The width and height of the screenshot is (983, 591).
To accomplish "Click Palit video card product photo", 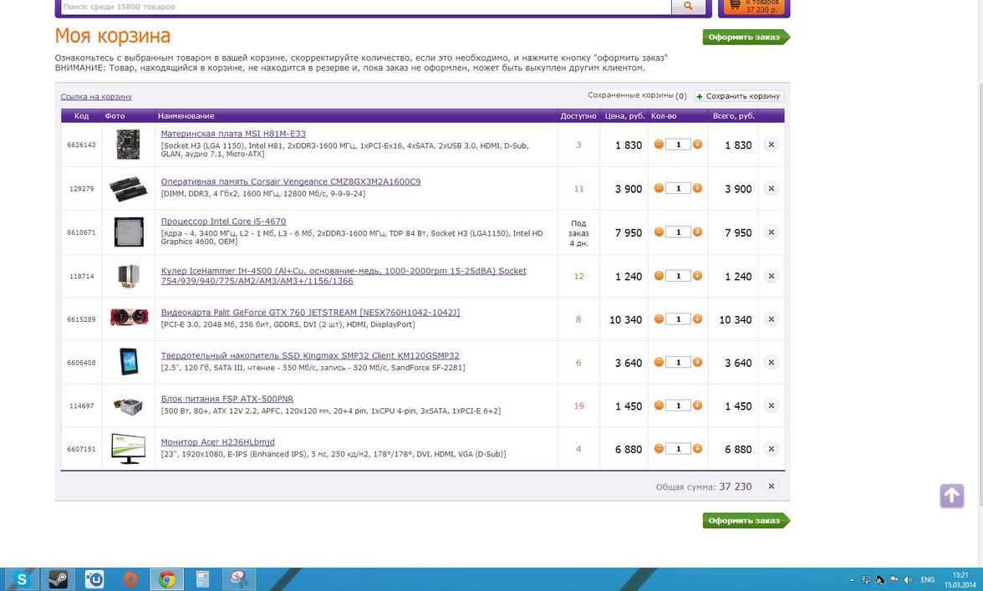I will pos(129,318).
